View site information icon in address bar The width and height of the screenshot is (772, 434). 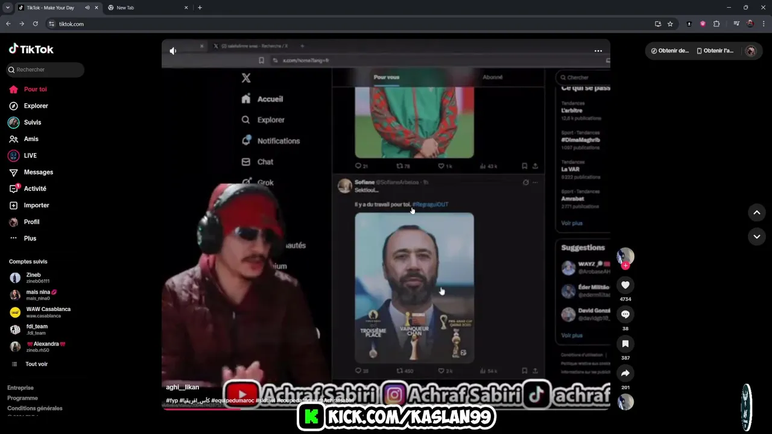(52, 24)
